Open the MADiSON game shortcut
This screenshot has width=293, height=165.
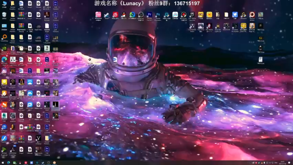pos(226,27)
